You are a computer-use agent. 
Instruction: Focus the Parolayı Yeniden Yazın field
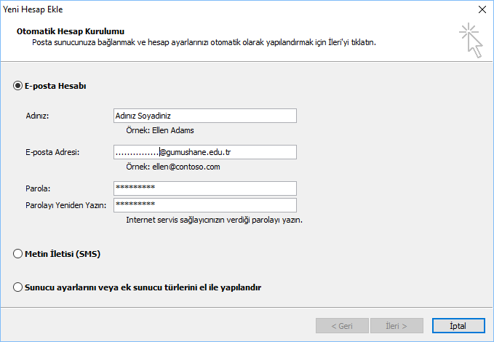coord(204,205)
